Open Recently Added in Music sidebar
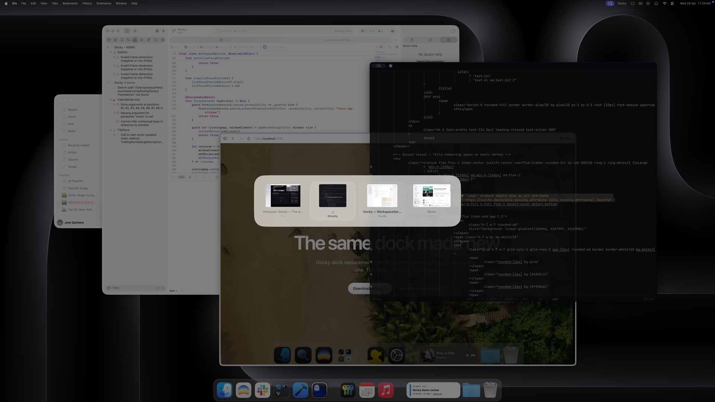715x402 pixels. coord(79,146)
